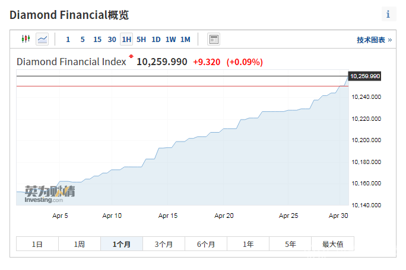Pick the 1年 range tab
Viewport: 406px width, 270px height.
248,244
